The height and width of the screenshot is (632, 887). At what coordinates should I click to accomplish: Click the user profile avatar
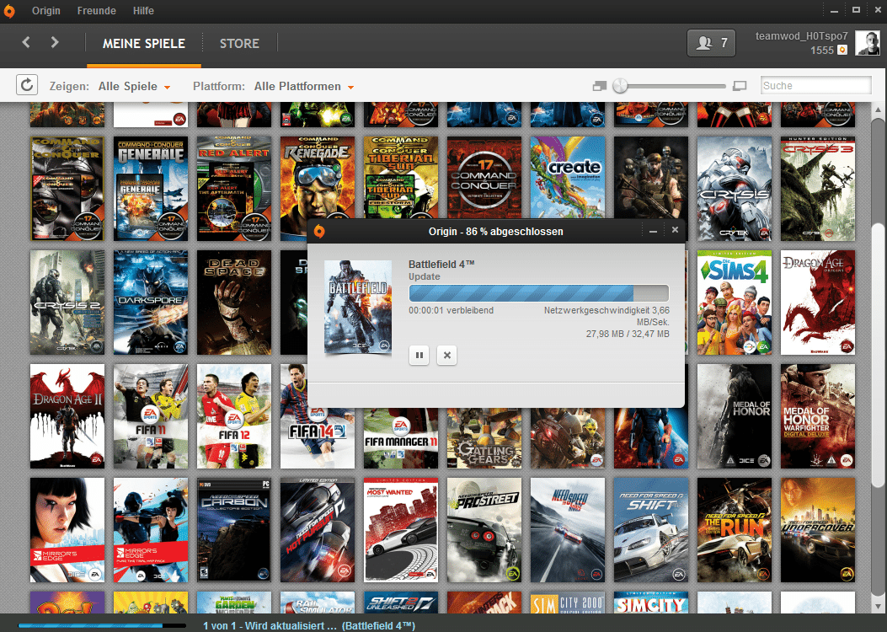tap(867, 43)
